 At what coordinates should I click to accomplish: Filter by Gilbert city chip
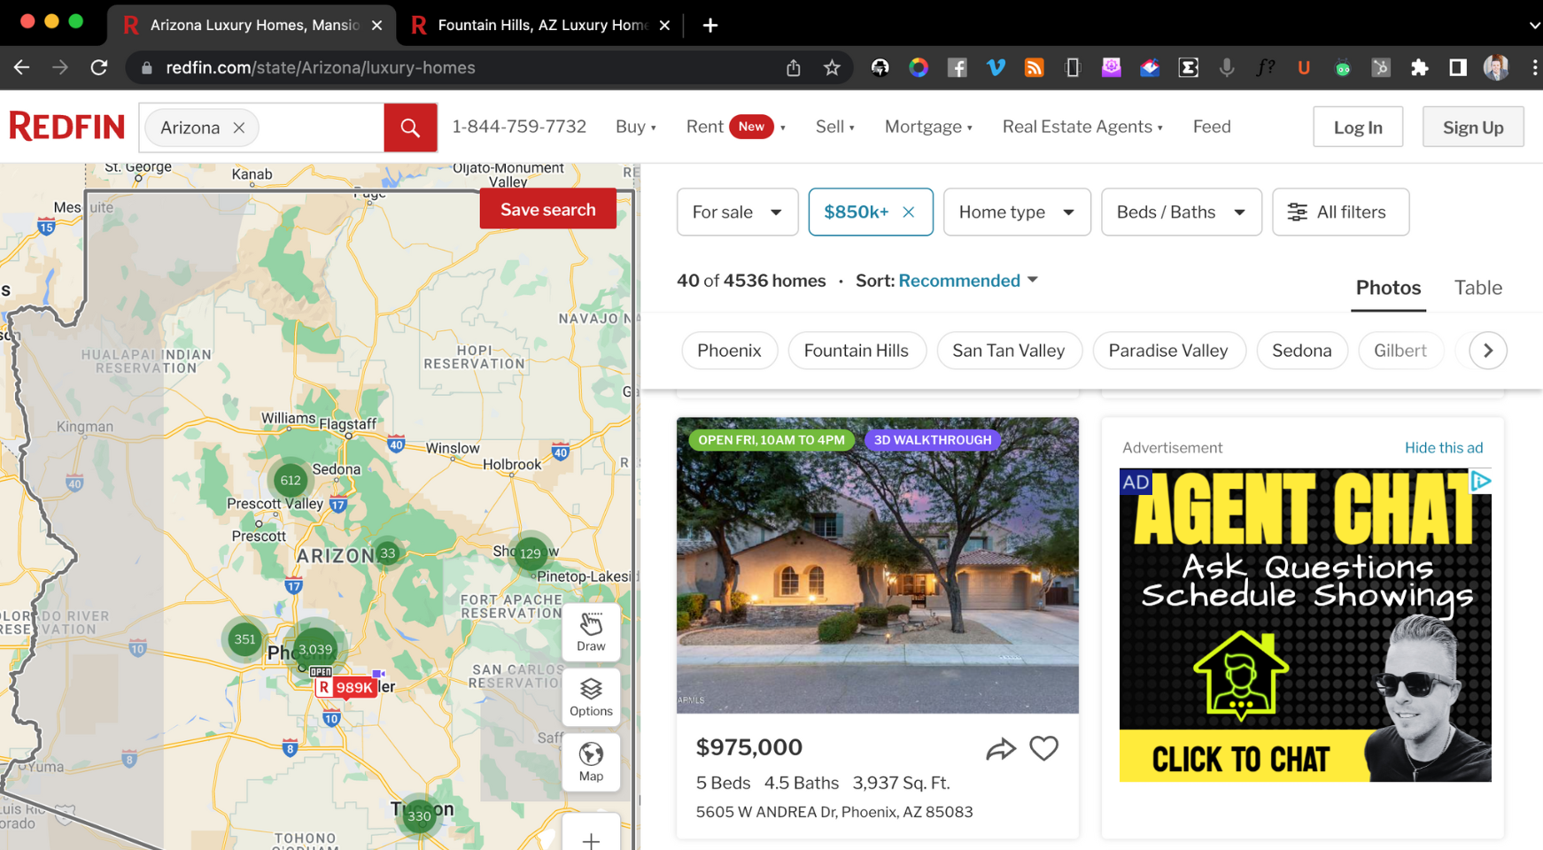pyautogui.click(x=1400, y=351)
